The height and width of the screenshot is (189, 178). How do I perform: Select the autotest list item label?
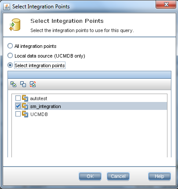[x=39, y=98]
